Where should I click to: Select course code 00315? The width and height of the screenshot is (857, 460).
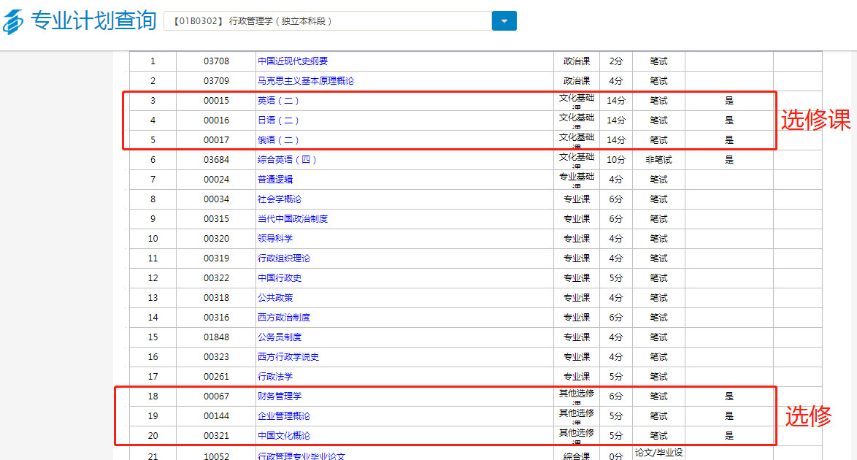click(216, 219)
